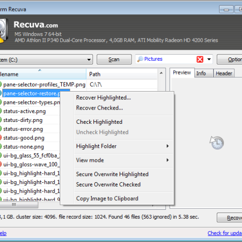Click the list's vertical scrollbar up arrow
The width and height of the screenshot is (242, 242).
pyautogui.click(x=161, y=73)
